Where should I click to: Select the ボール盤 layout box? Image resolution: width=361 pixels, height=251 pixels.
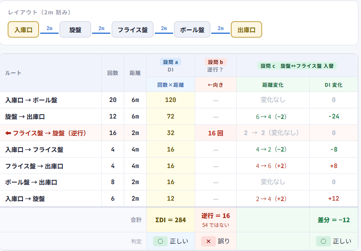click(192, 30)
